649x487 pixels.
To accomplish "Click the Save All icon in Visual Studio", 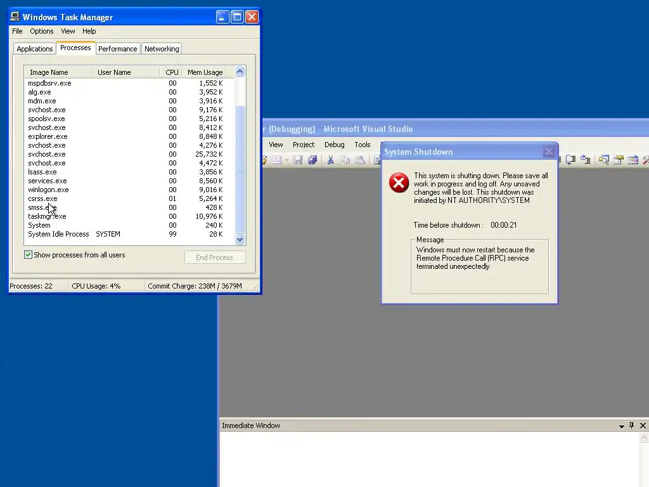I will (x=312, y=160).
